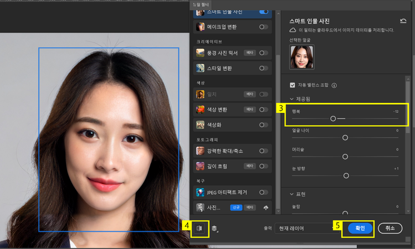The height and width of the screenshot is (249, 415).
Task: Enable the 풍경 사진 믹서 toggle
Action: click(x=263, y=53)
